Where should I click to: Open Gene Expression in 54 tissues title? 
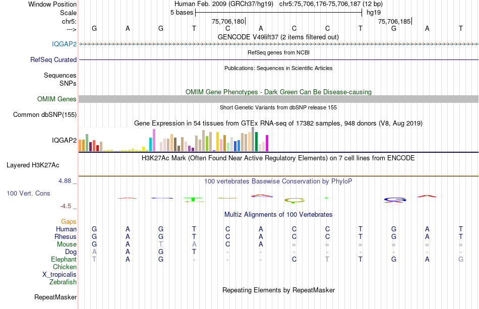278,123
